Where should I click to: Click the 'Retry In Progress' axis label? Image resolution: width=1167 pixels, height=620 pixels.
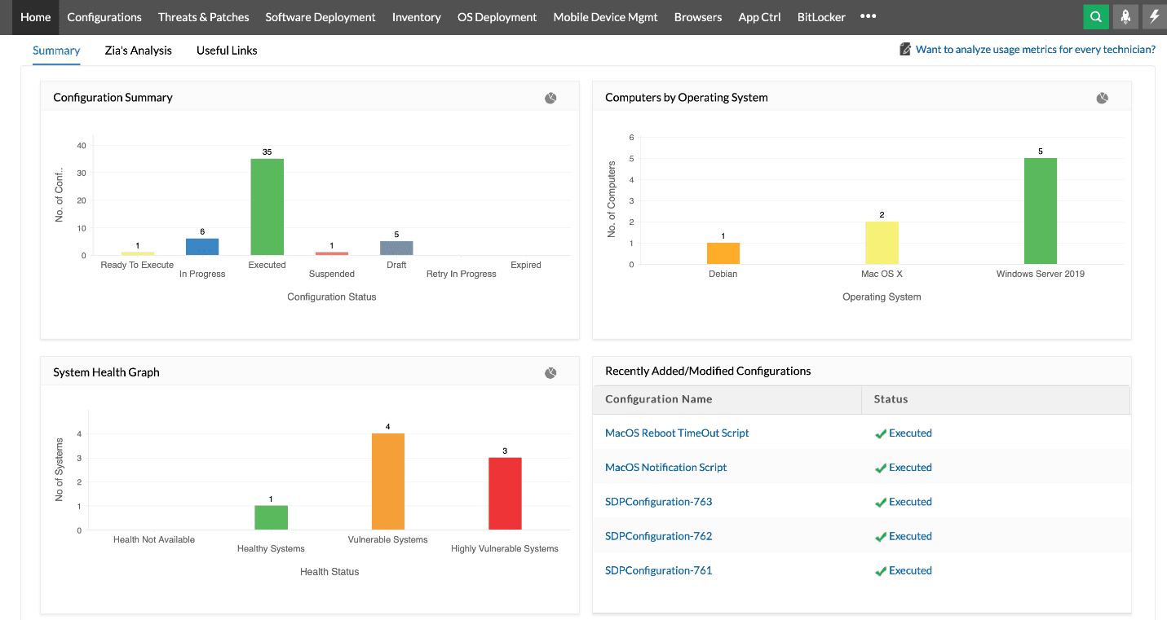click(x=462, y=275)
